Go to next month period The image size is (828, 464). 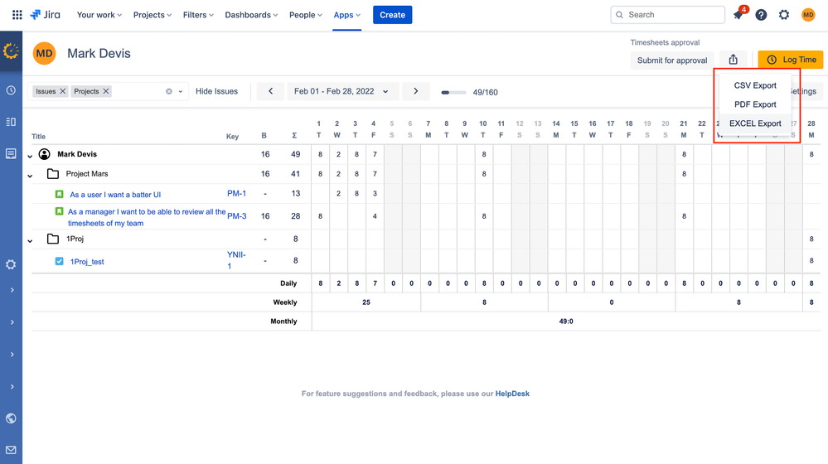tap(415, 91)
